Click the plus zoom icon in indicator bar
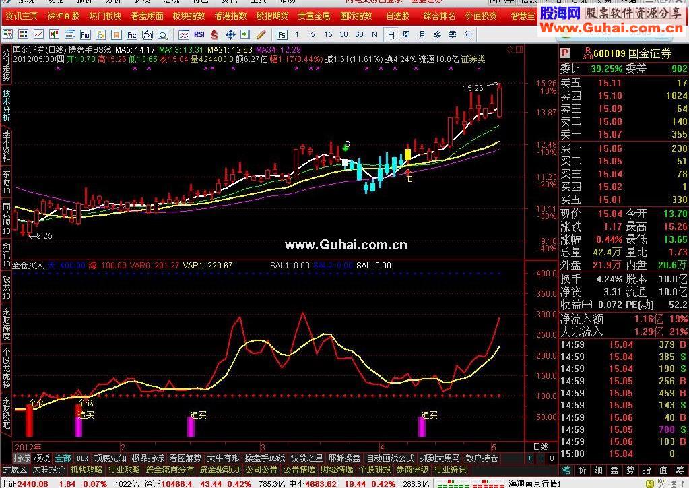Image resolution: width=689 pixels, height=488 pixels. pos(529,458)
